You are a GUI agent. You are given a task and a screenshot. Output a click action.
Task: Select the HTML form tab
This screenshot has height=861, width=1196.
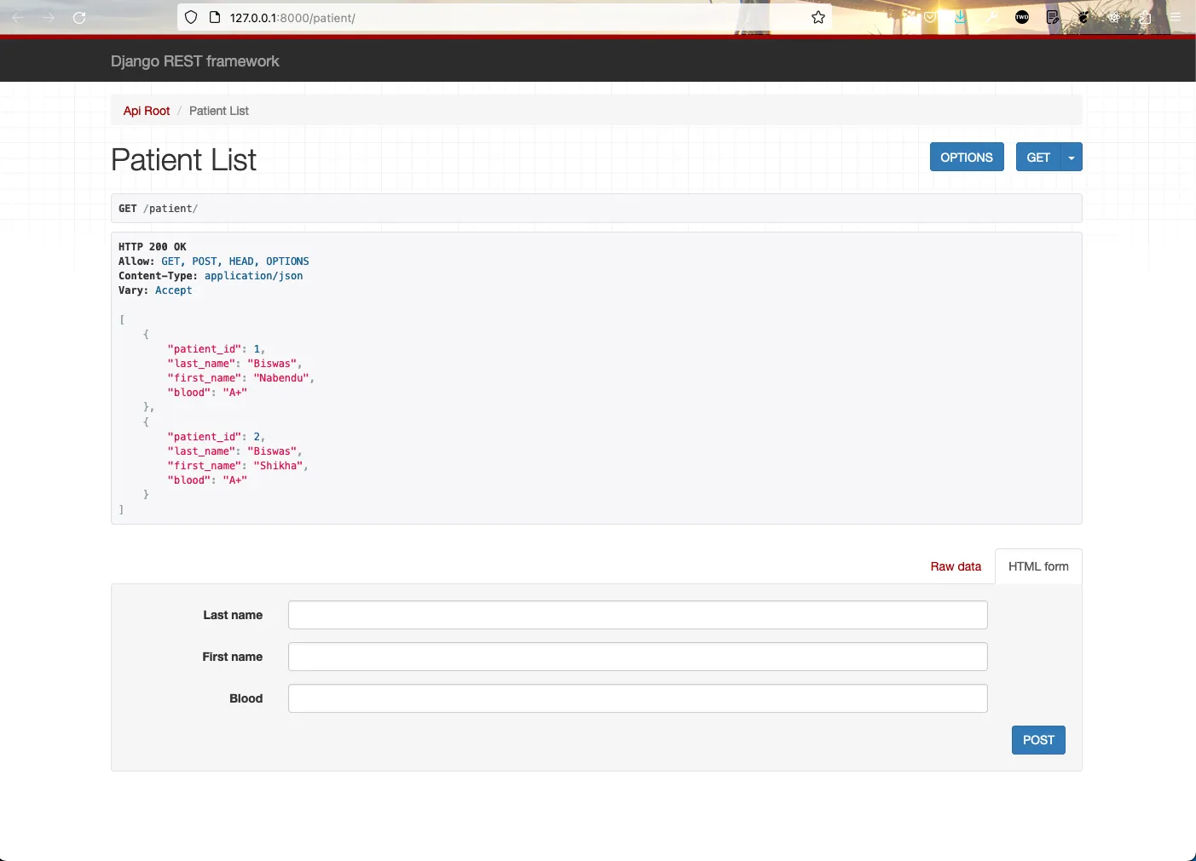[x=1038, y=566]
